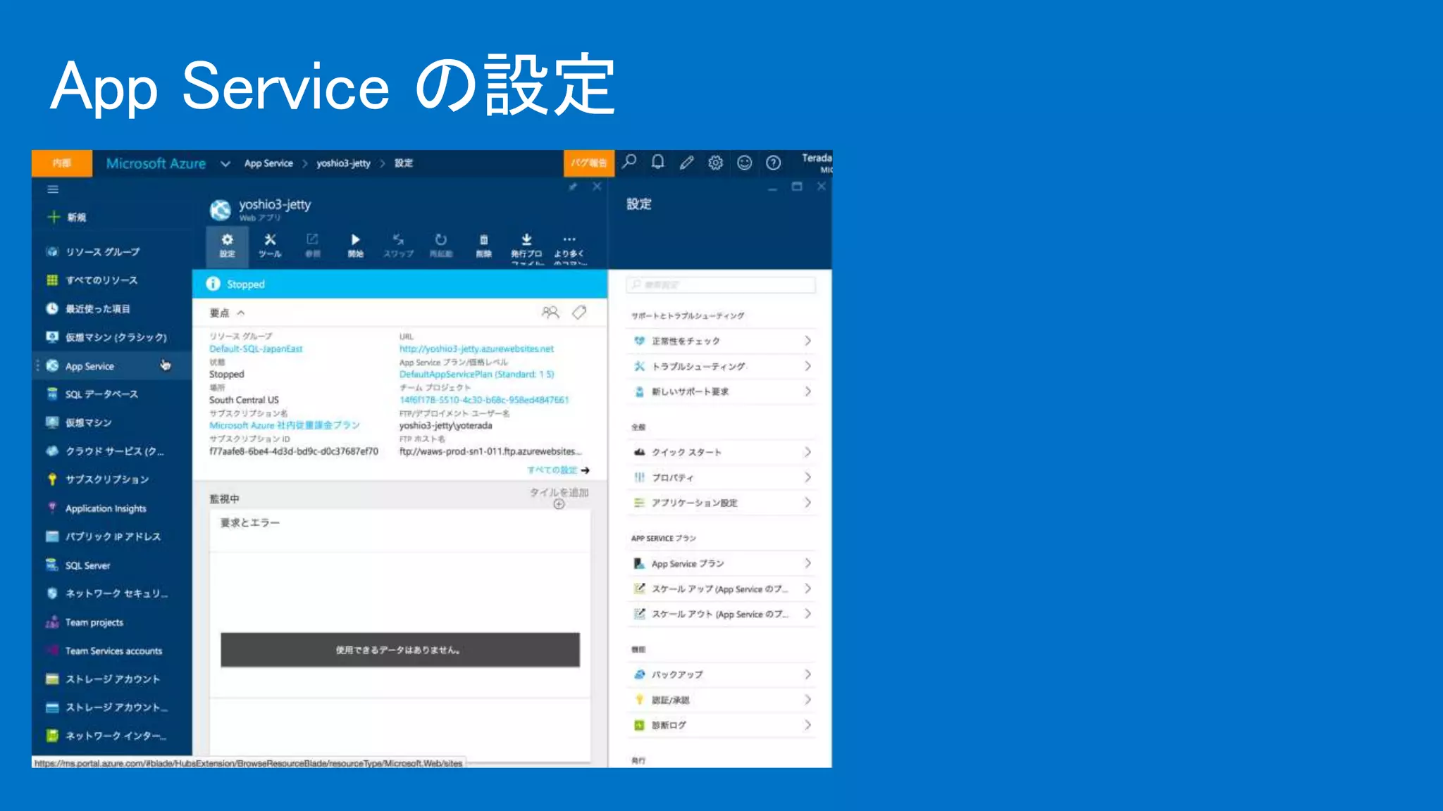
Task: Click the smiley feedback icon
Action: point(744,163)
